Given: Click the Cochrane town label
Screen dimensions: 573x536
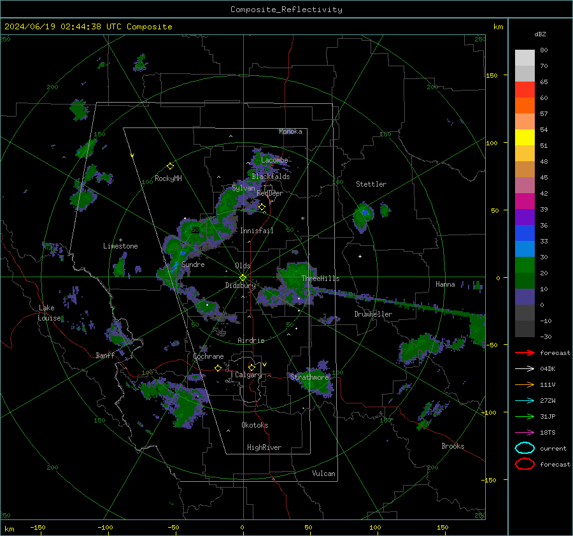Looking at the screenshot, I should coord(208,356).
